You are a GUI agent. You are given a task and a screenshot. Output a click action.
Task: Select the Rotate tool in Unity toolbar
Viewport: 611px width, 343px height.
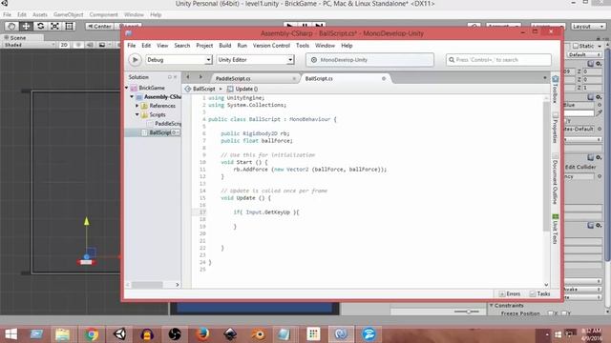(40, 26)
